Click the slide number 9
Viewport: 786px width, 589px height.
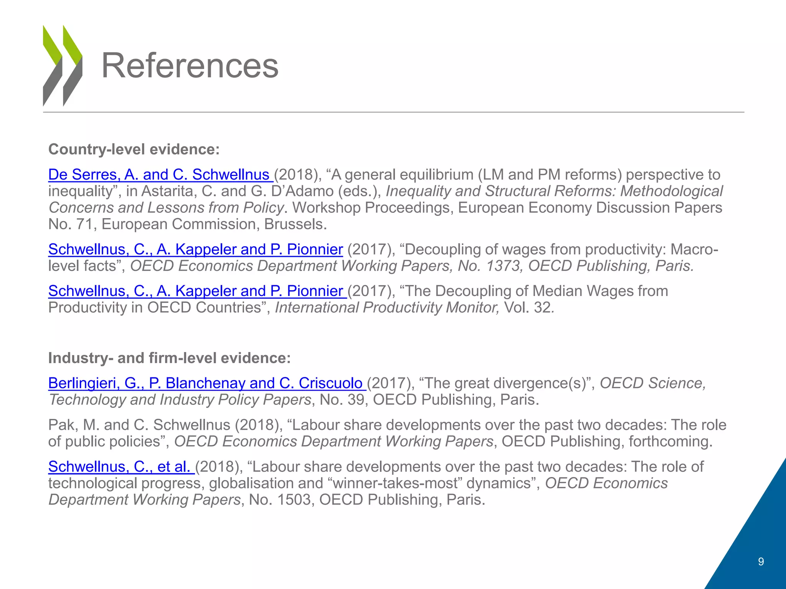[761, 562]
